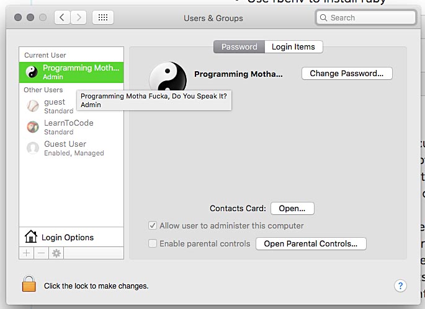Open Login Options house icon
The width and height of the screenshot is (425, 309).
(31, 237)
